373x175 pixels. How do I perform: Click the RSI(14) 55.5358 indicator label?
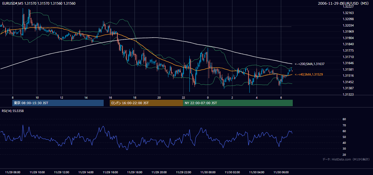[x=13, y=111]
